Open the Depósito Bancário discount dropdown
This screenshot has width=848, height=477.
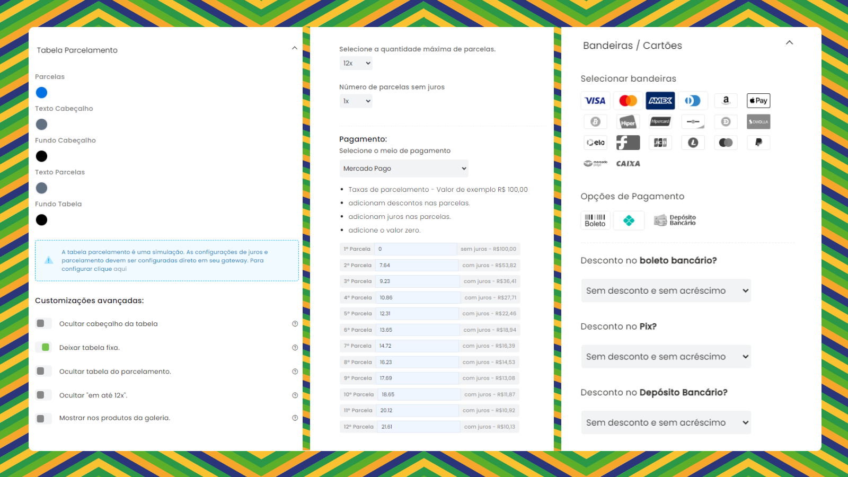(666, 422)
